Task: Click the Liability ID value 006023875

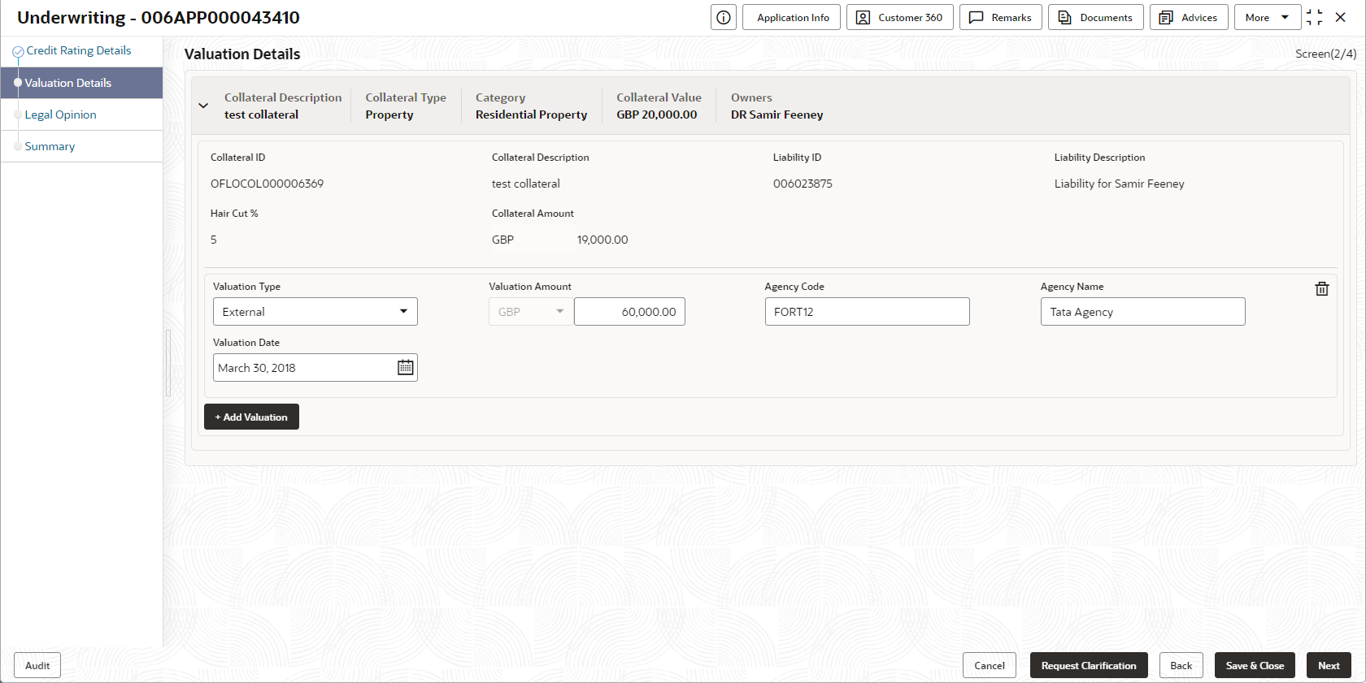Action: coord(803,184)
